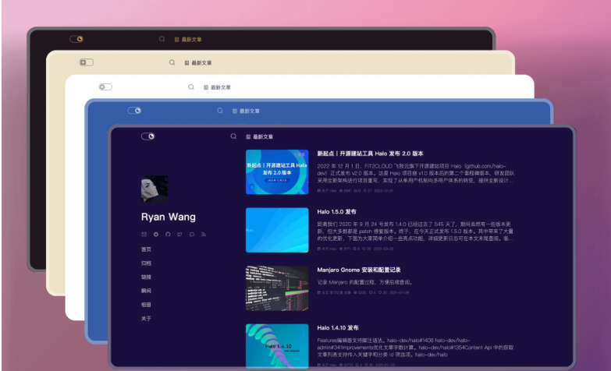The image size is (611, 371).
Task: Open the Halo 1.4.10 发布 article title
Action: [338, 328]
